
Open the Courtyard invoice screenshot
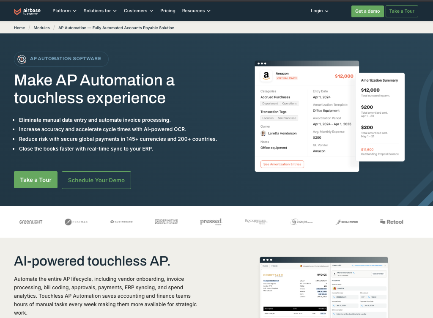point(323,288)
